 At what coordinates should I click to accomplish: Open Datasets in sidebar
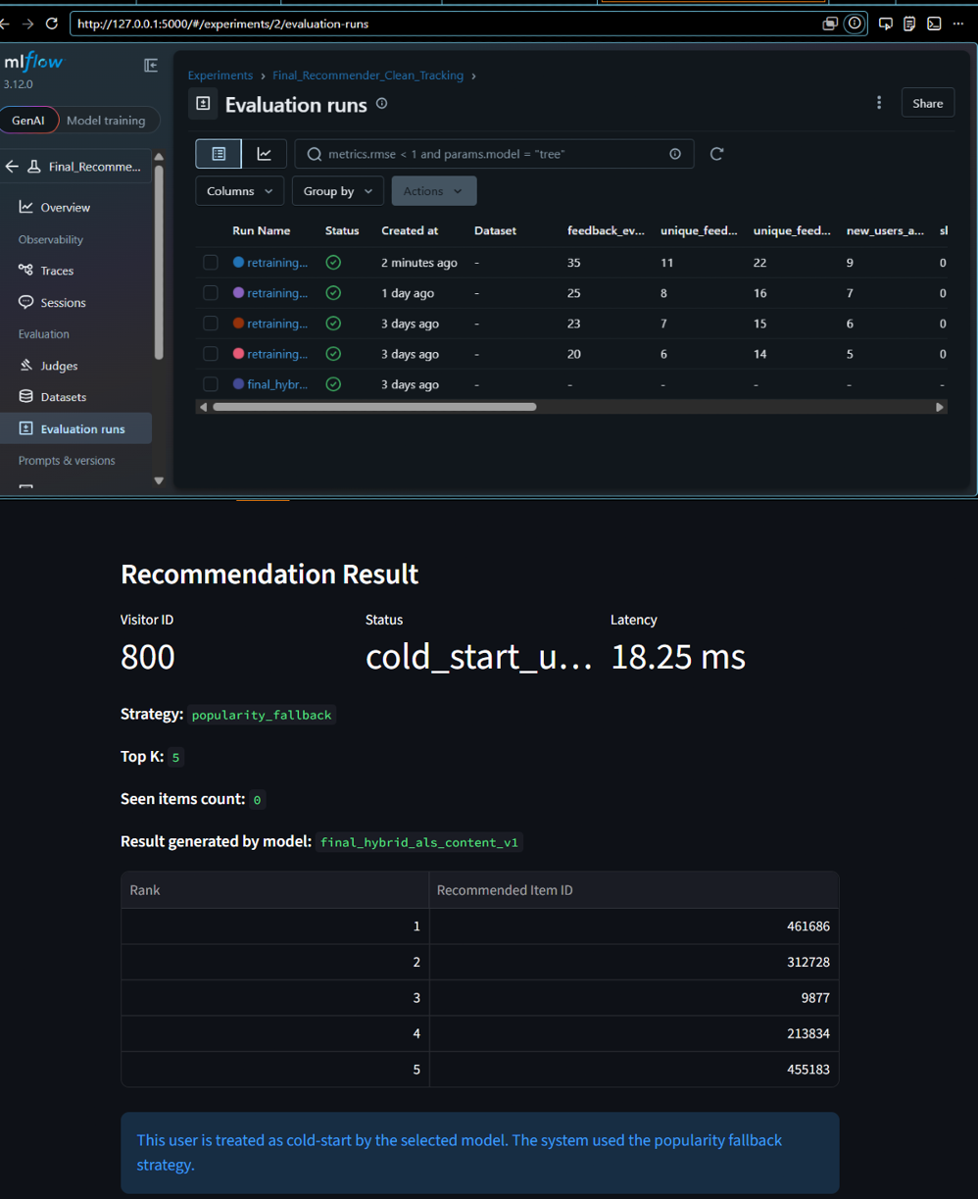[x=63, y=397]
